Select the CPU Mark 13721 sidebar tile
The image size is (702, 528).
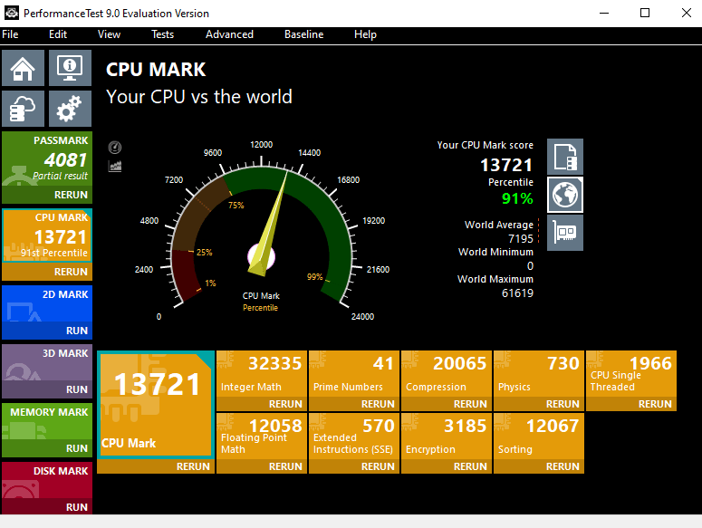coord(47,235)
